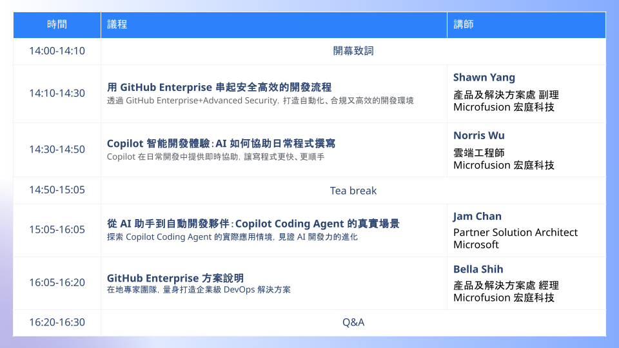
Task: Click the Copilot Coding Agent 的真實場景 title
Action: point(253,224)
